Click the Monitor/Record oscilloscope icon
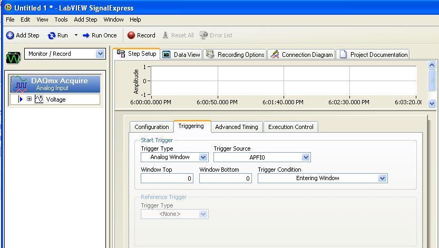This screenshot has width=439, height=248. pos(14,57)
